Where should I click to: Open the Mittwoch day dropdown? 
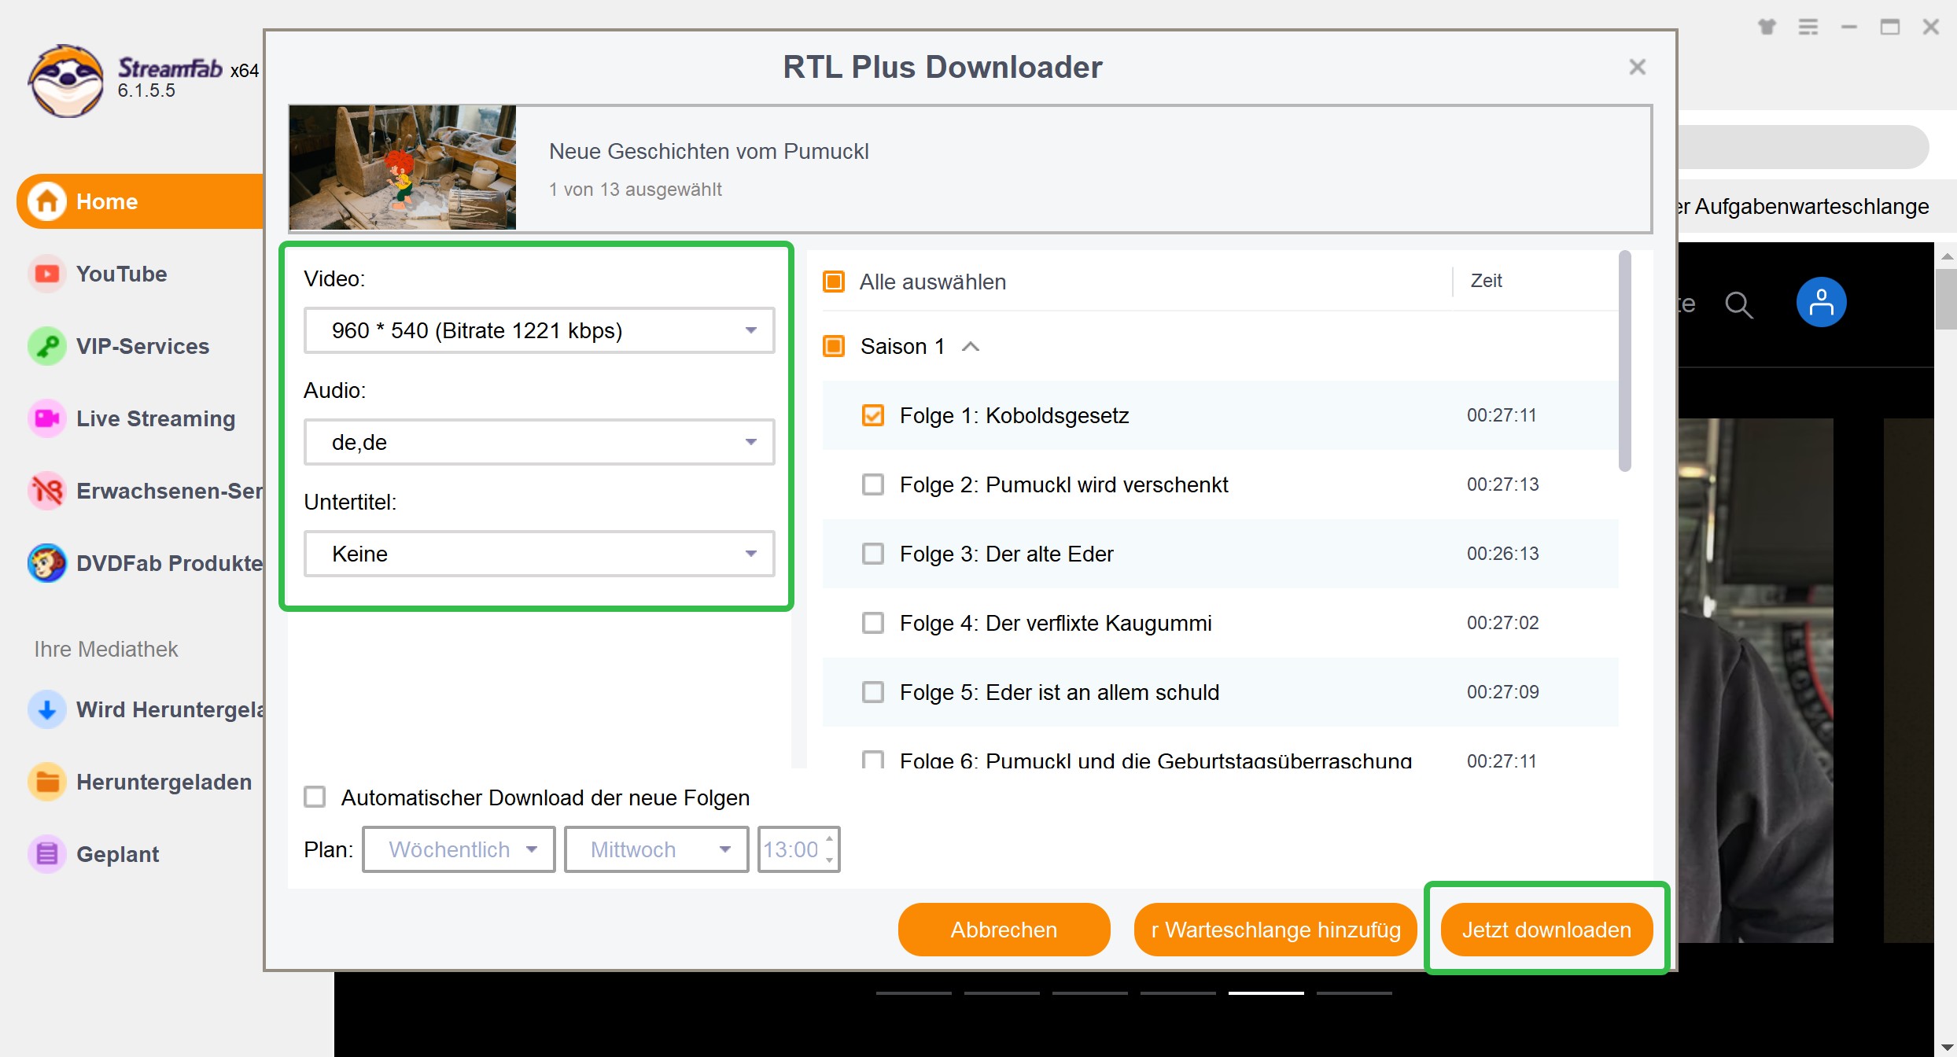point(656,849)
